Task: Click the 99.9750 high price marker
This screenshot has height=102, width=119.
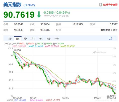Action: (17, 50)
